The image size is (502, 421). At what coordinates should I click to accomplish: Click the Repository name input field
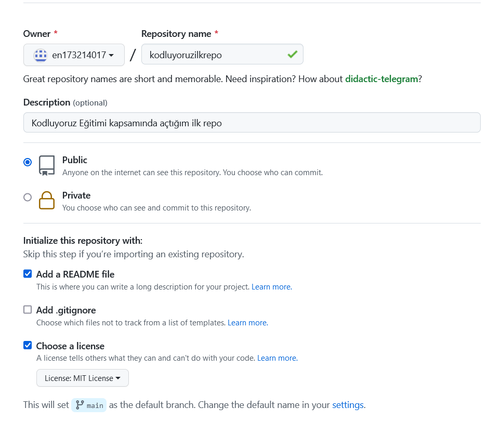(x=222, y=54)
